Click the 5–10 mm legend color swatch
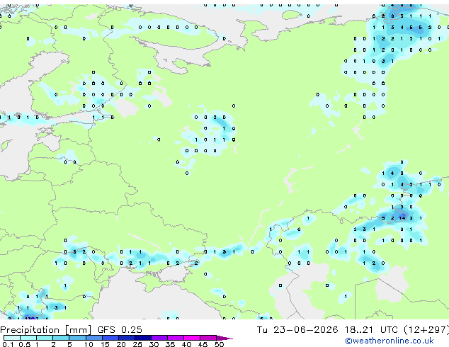Viewport: 449px width, 347px height. pyautogui.click(x=77, y=338)
